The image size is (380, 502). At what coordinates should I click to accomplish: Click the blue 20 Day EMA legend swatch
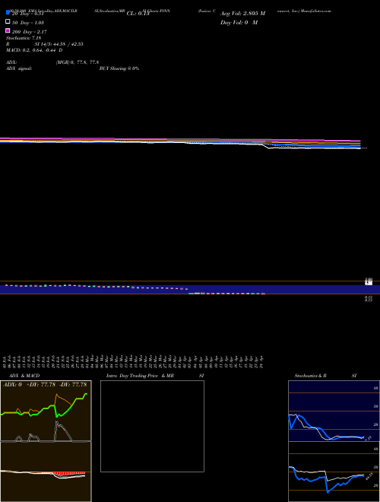(x=8, y=13)
